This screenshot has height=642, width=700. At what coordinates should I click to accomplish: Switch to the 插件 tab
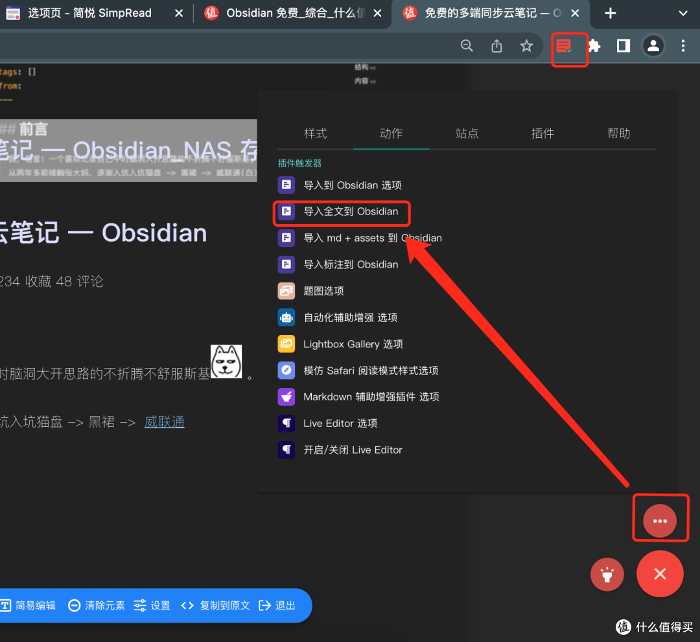[543, 133]
